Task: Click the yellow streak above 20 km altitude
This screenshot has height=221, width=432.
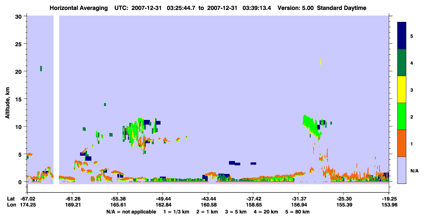Action: (320, 62)
